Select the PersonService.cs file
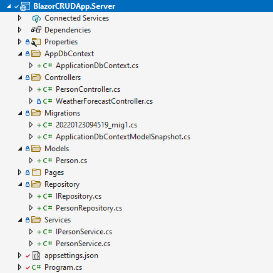 pyautogui.click(x=83, y=244)
